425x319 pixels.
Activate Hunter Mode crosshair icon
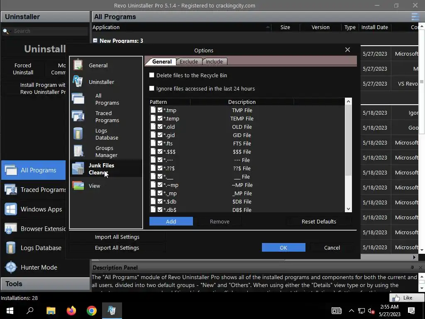point(11,267)
